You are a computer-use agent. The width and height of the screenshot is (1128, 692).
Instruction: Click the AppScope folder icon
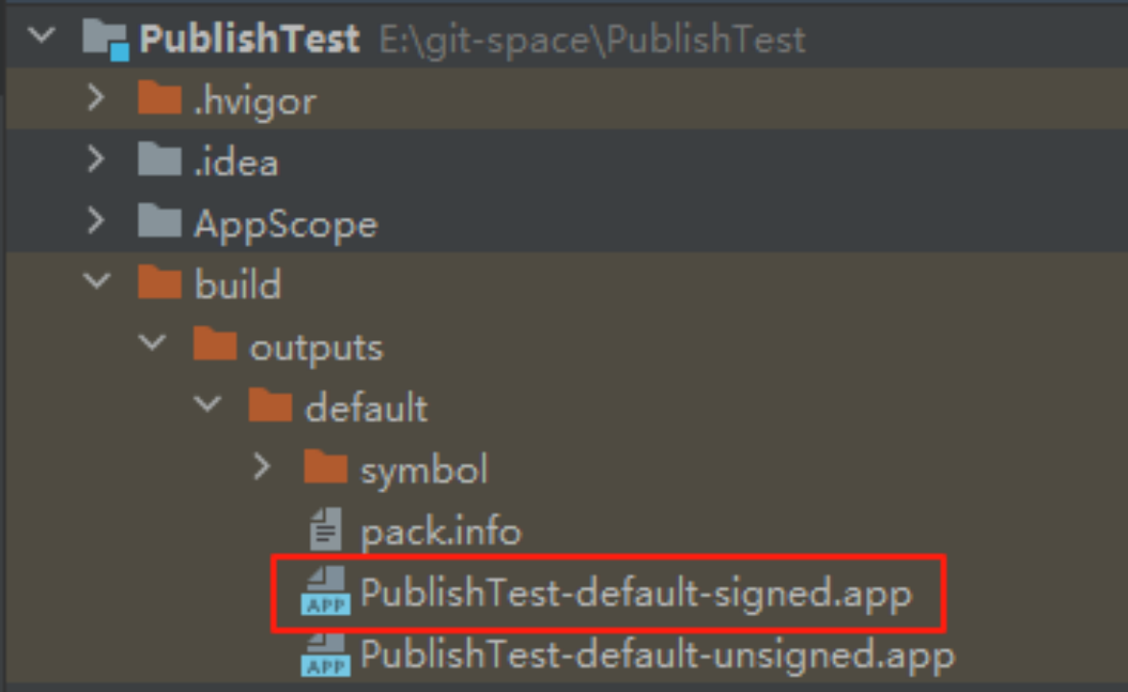coord(159,223)
